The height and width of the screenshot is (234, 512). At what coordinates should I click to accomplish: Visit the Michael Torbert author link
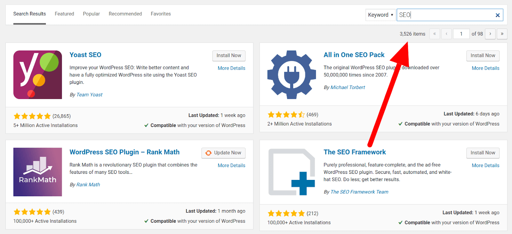pyautogui.click(x=348, y=87)
